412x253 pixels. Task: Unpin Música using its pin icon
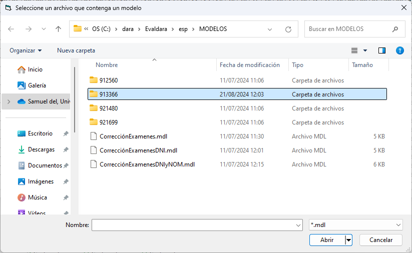coord(66,197)
